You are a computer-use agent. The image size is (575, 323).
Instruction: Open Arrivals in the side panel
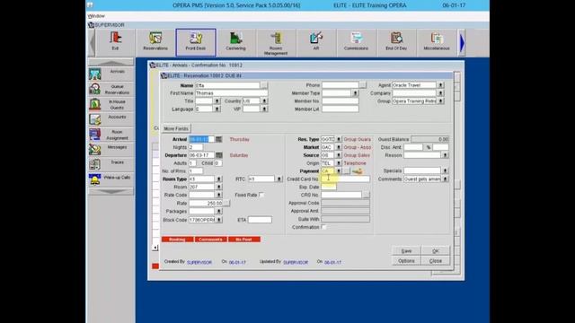111,74
